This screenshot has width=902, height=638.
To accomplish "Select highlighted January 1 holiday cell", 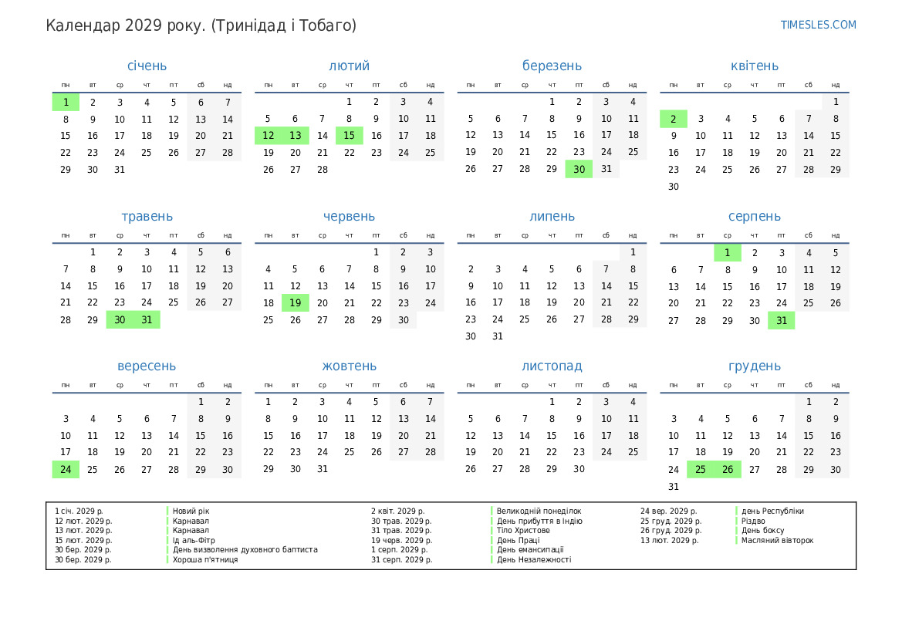I will 66,102.
